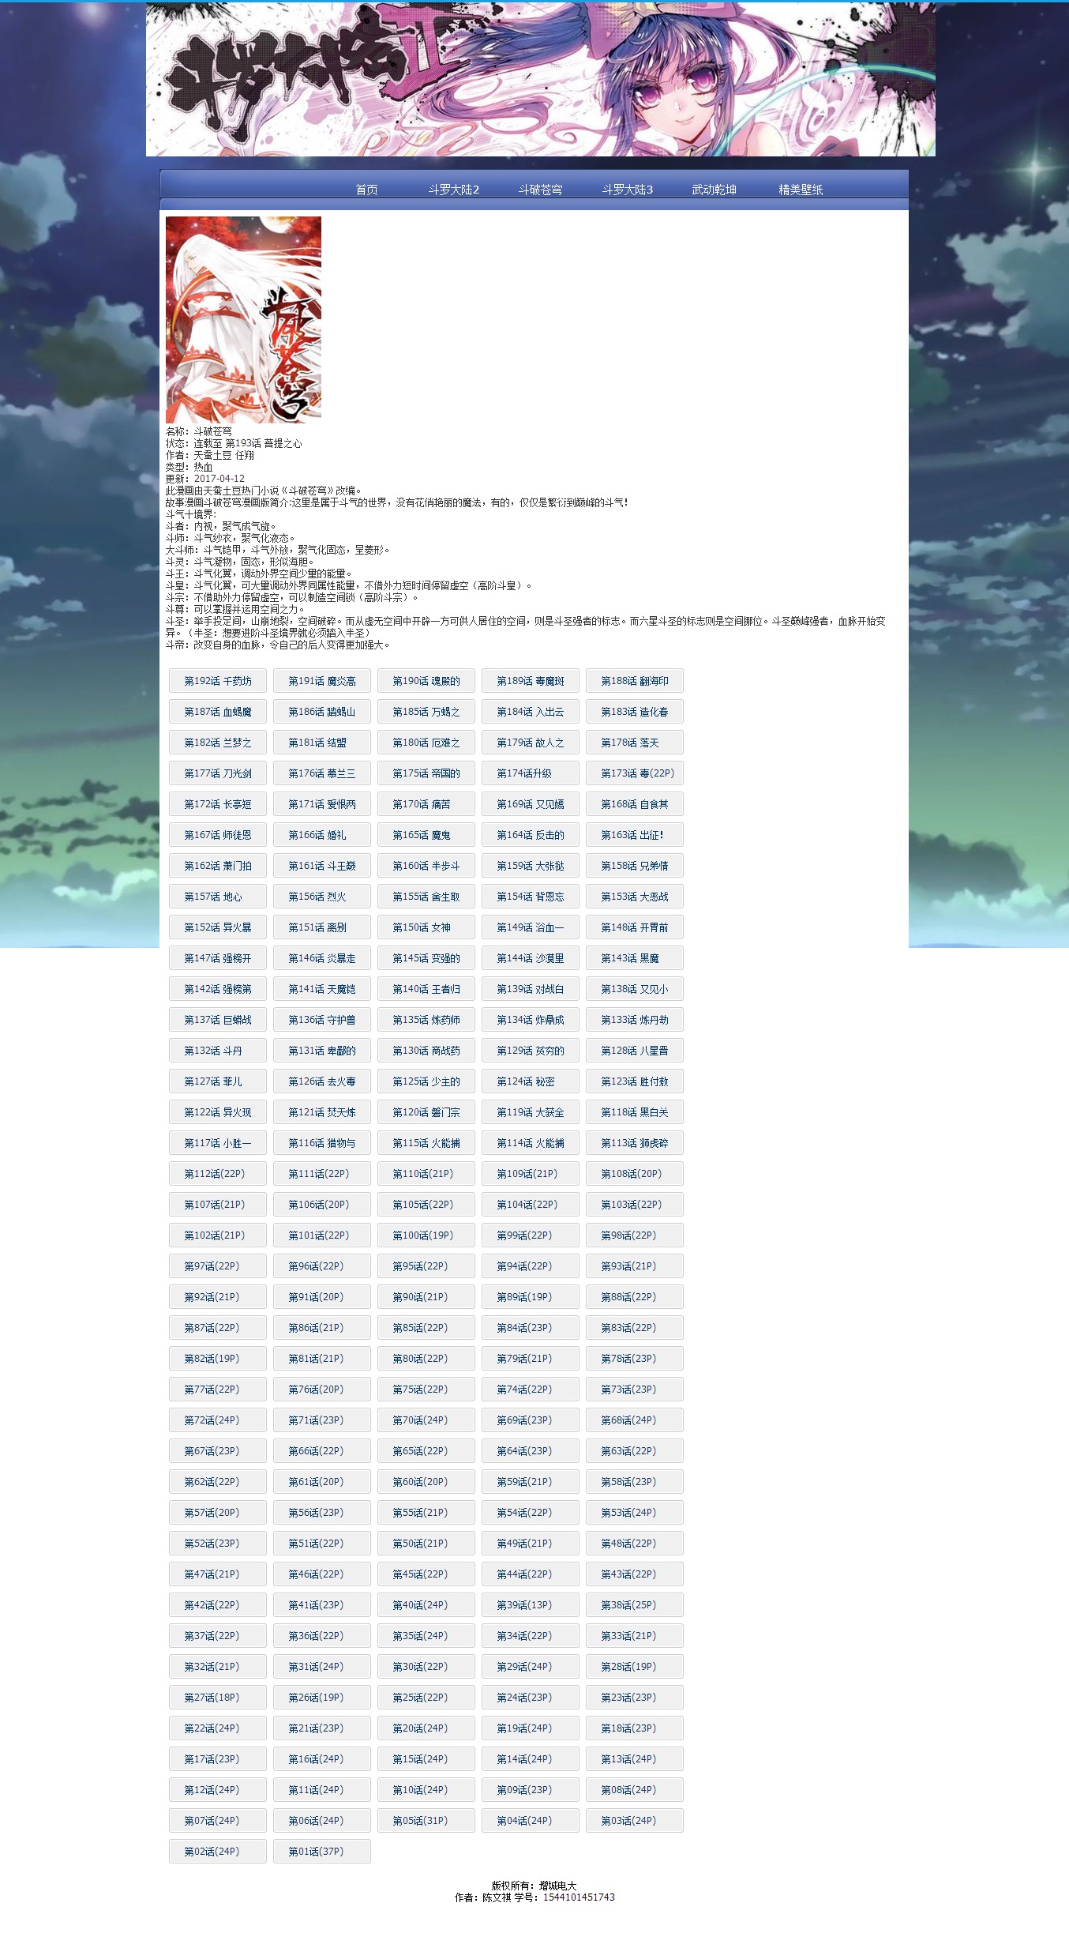Open chapter 第50话(21P)
The width and height of the screenshot is (1069, 1933).
click(x=426, y=1544)
